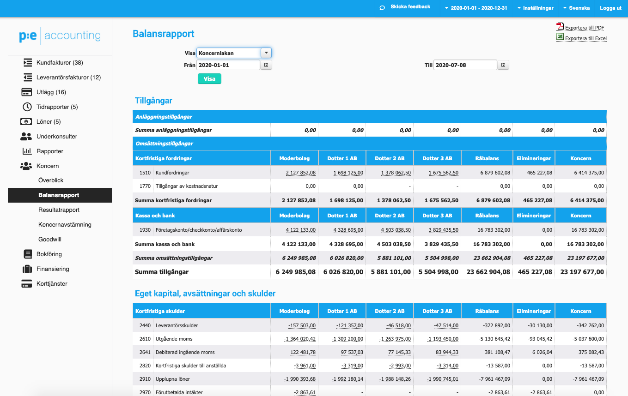Open the Utlägg card icon
The height and width of the screenshot is (396, 628).
coord(27,92)
